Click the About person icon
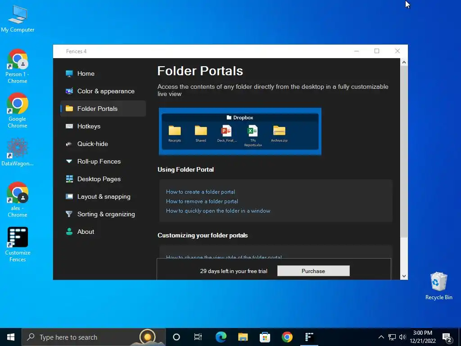Screen dimensions: 461x346 (69, 232)
